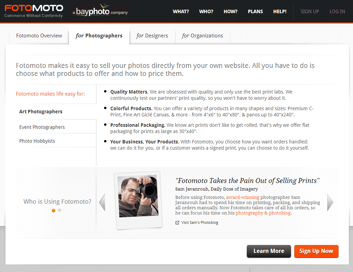
Task: Click 'Fotomoto makes life easy for:' heading
Action: pos(50,94)
